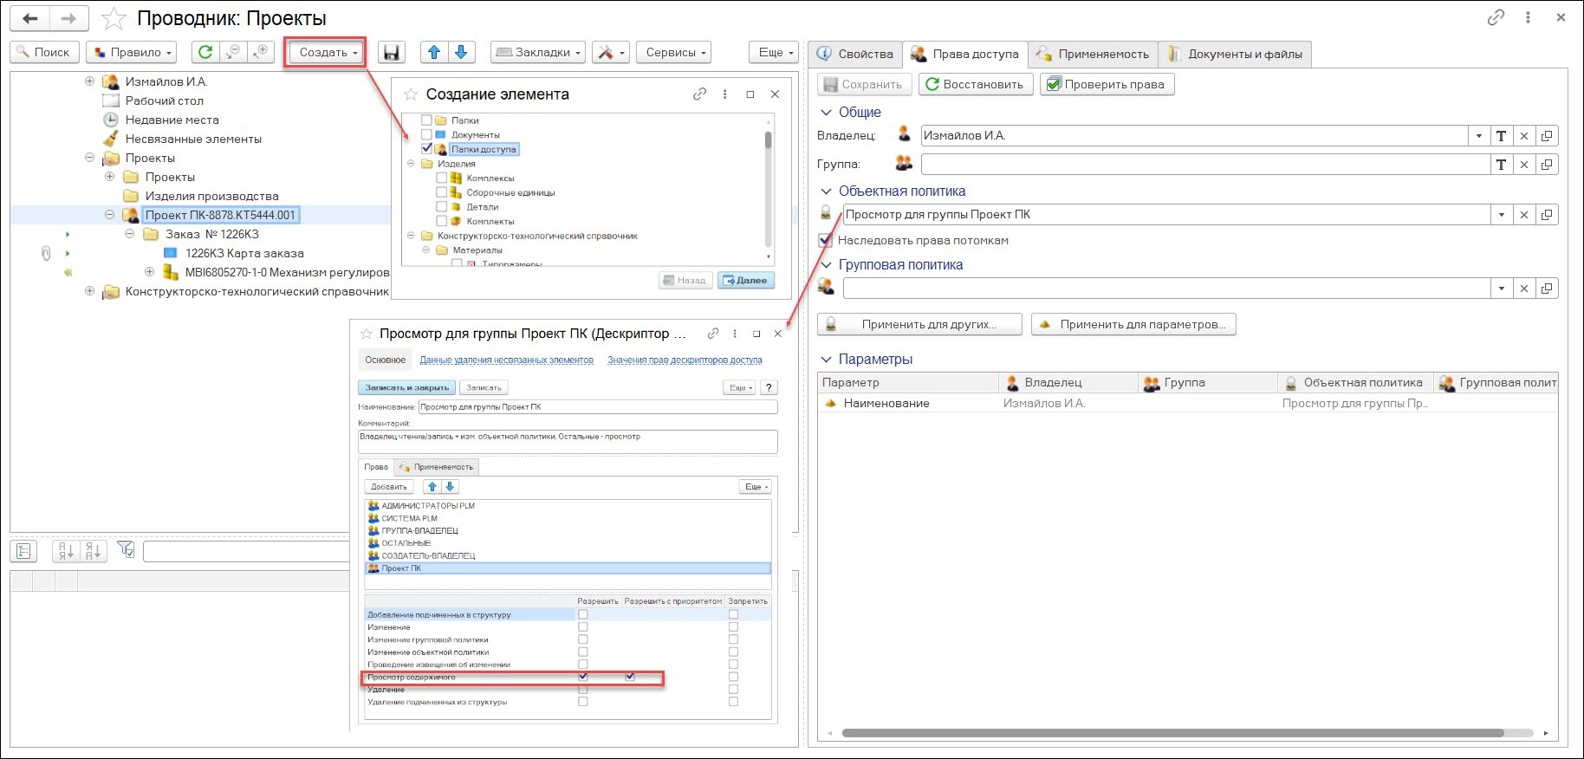The width and height of the screenshot is (1584, 759).
Task: Click Применить для других... button
Action: click(x=919, y=324)
